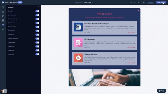This screenshot has height=94, width=168.
Task: Open the Help button
Action: [x=161, y=91]
